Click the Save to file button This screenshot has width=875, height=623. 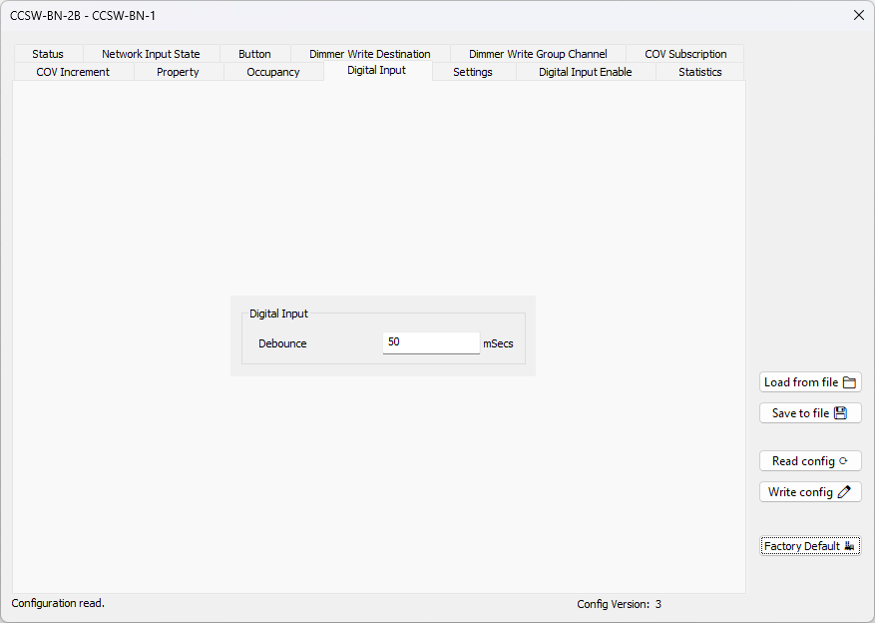[810, 413]
